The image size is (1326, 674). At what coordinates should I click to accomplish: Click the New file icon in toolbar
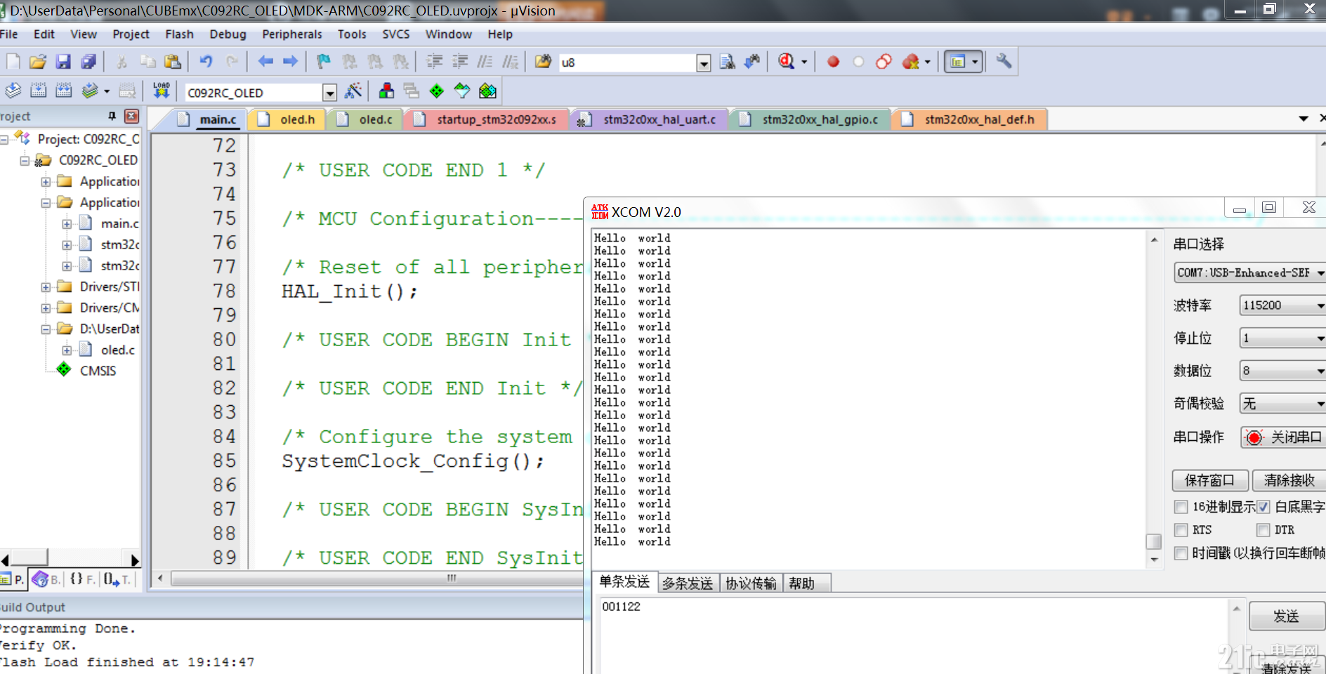[x=13, y=62]
